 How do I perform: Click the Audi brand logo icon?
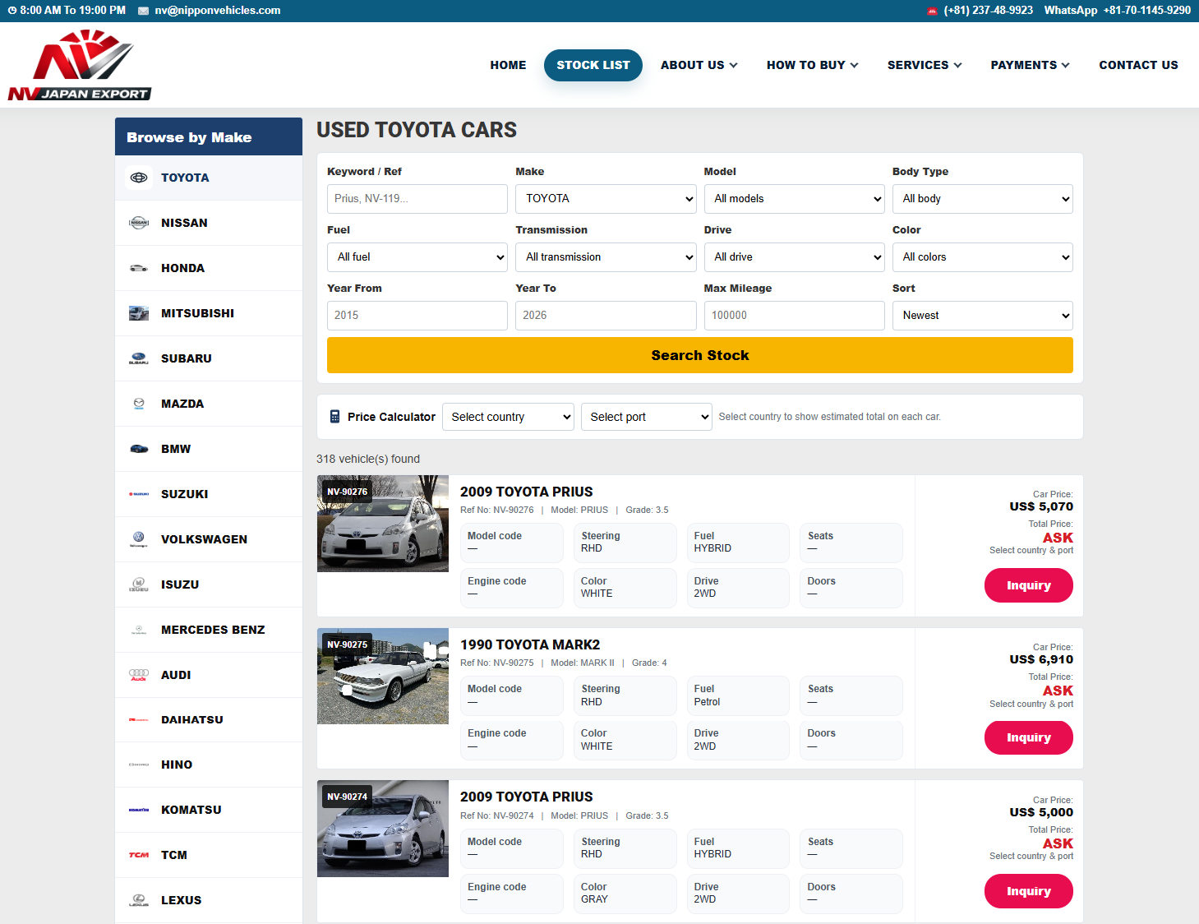pos(139,675)
